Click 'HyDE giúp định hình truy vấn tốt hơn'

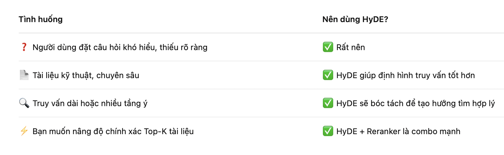(x=406, y=75)
